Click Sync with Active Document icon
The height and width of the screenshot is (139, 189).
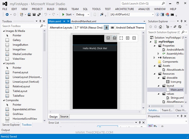pos(175,27)
